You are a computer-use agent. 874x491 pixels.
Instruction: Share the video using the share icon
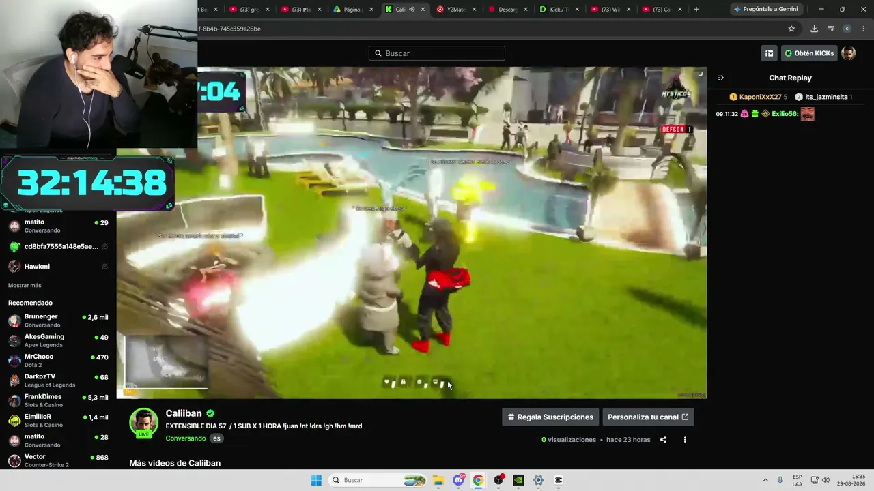pyautogui.click(x=663, y=440)
